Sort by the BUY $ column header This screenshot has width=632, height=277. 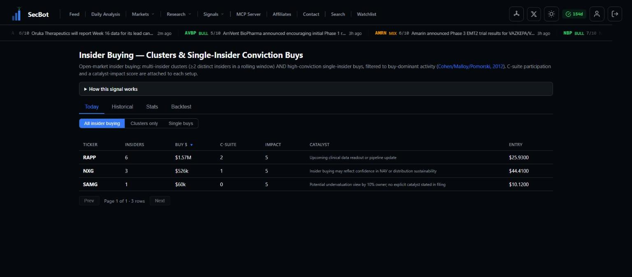point(181,145)
